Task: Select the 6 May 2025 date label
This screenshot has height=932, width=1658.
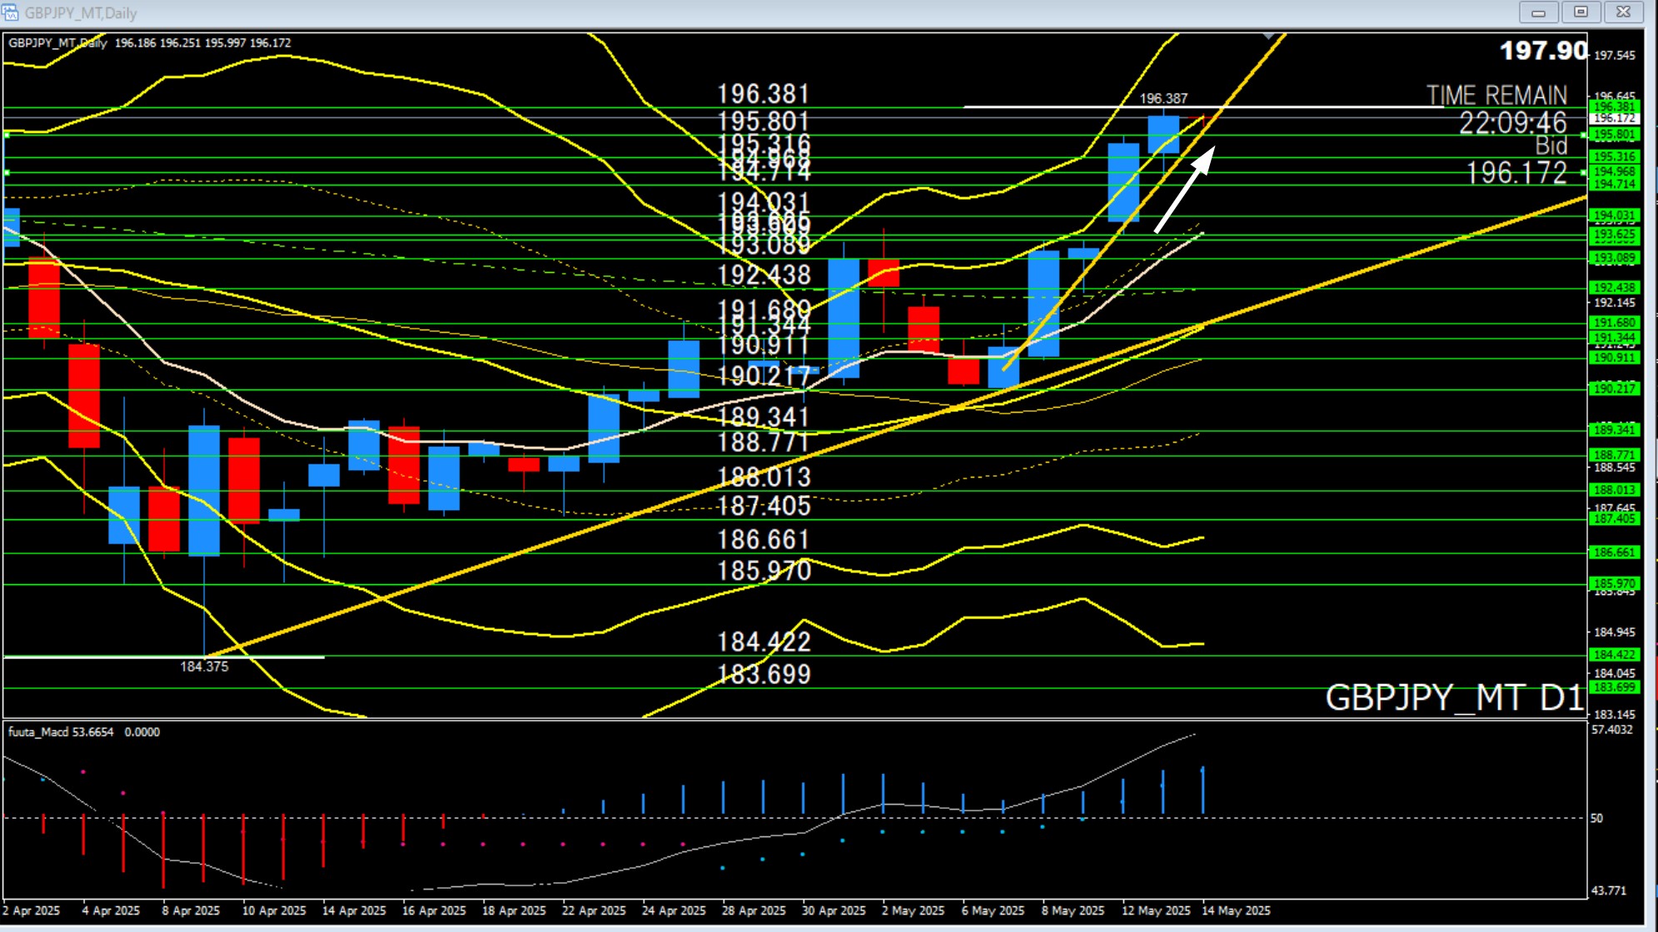Action: tap(993, 910)
